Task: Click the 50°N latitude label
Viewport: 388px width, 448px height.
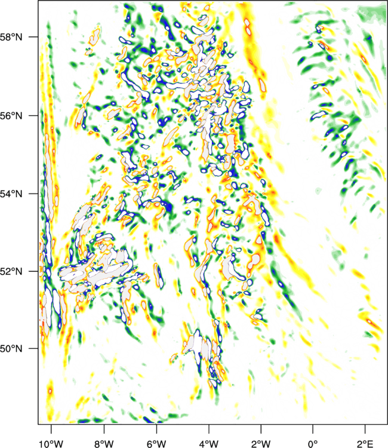Action: [x=11, y=349]
